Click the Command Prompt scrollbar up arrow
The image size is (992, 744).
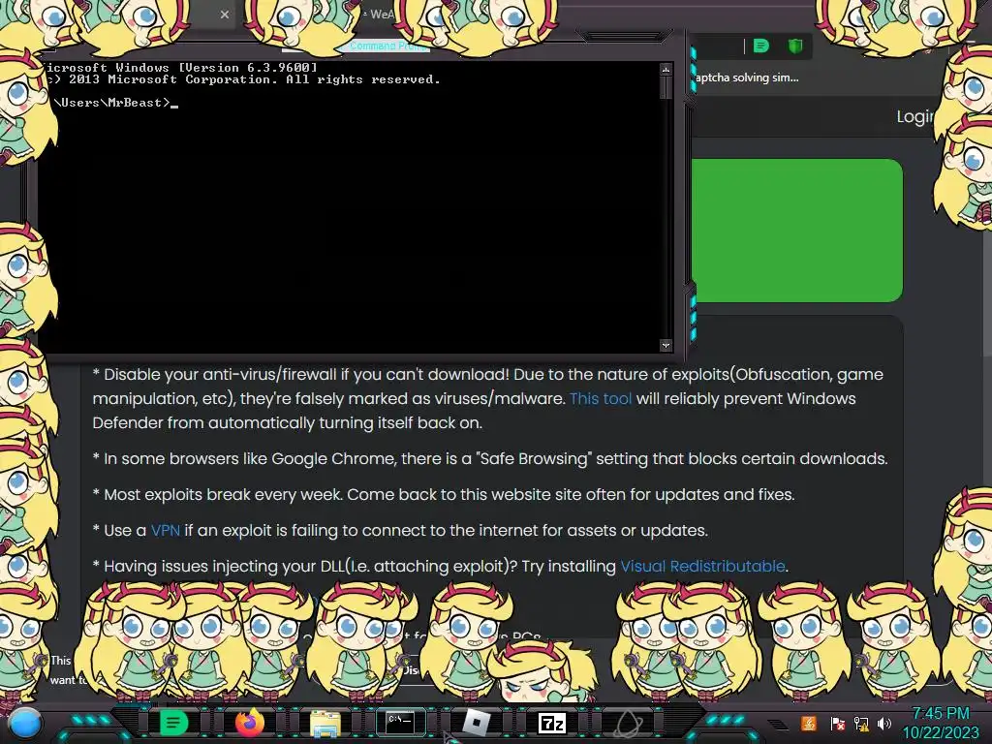pos(666,69)
